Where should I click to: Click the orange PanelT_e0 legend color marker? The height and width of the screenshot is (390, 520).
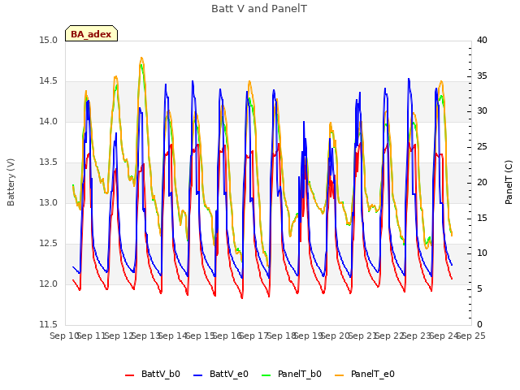pos(340,375)
